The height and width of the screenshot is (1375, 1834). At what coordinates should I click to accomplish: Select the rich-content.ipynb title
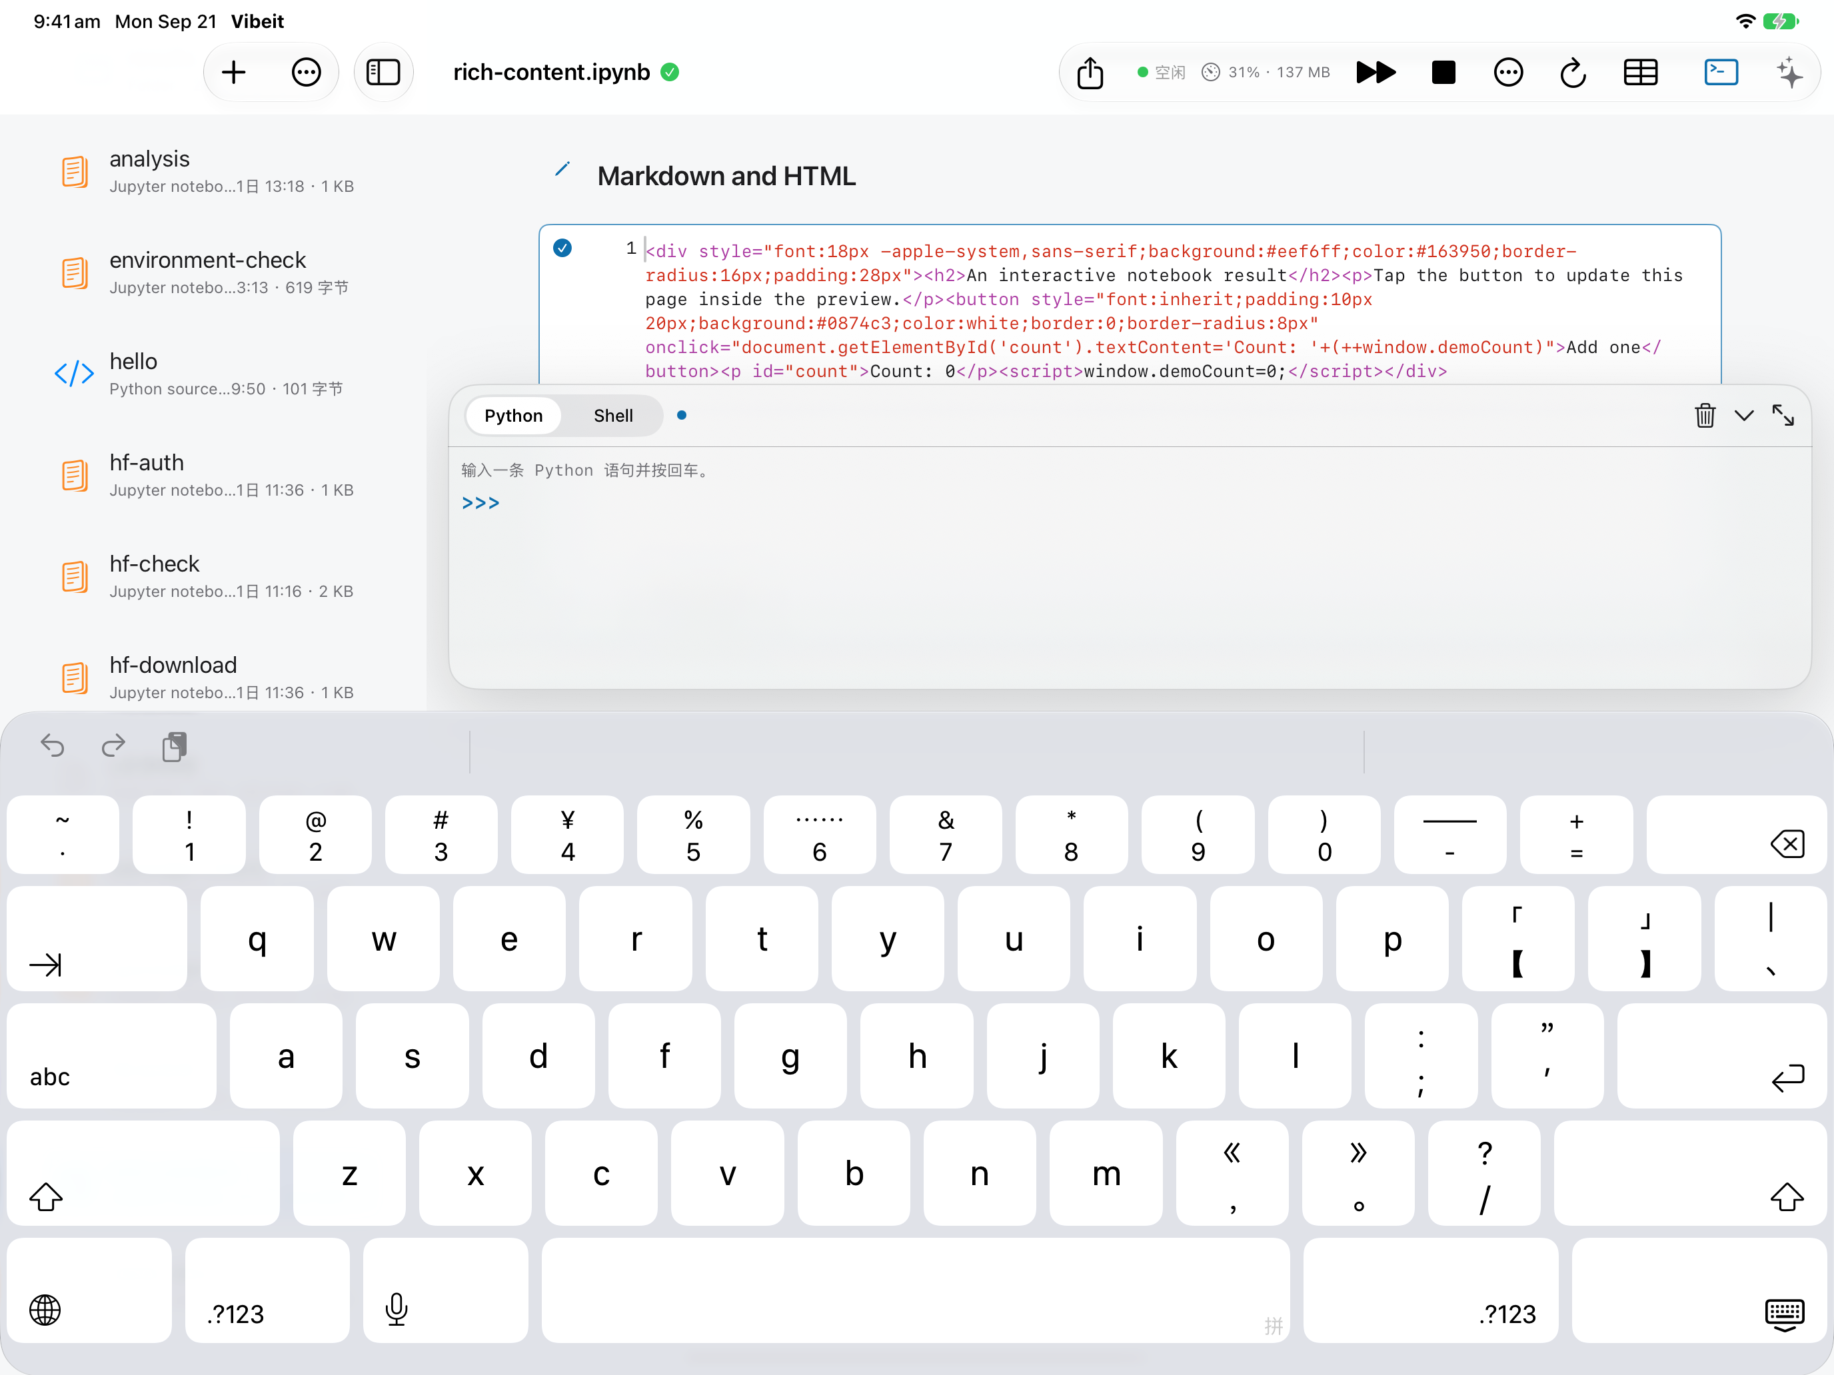tap(551, 73)
